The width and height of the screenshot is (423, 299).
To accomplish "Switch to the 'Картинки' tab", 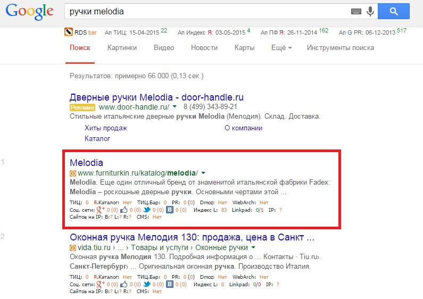I will point(122,48).
